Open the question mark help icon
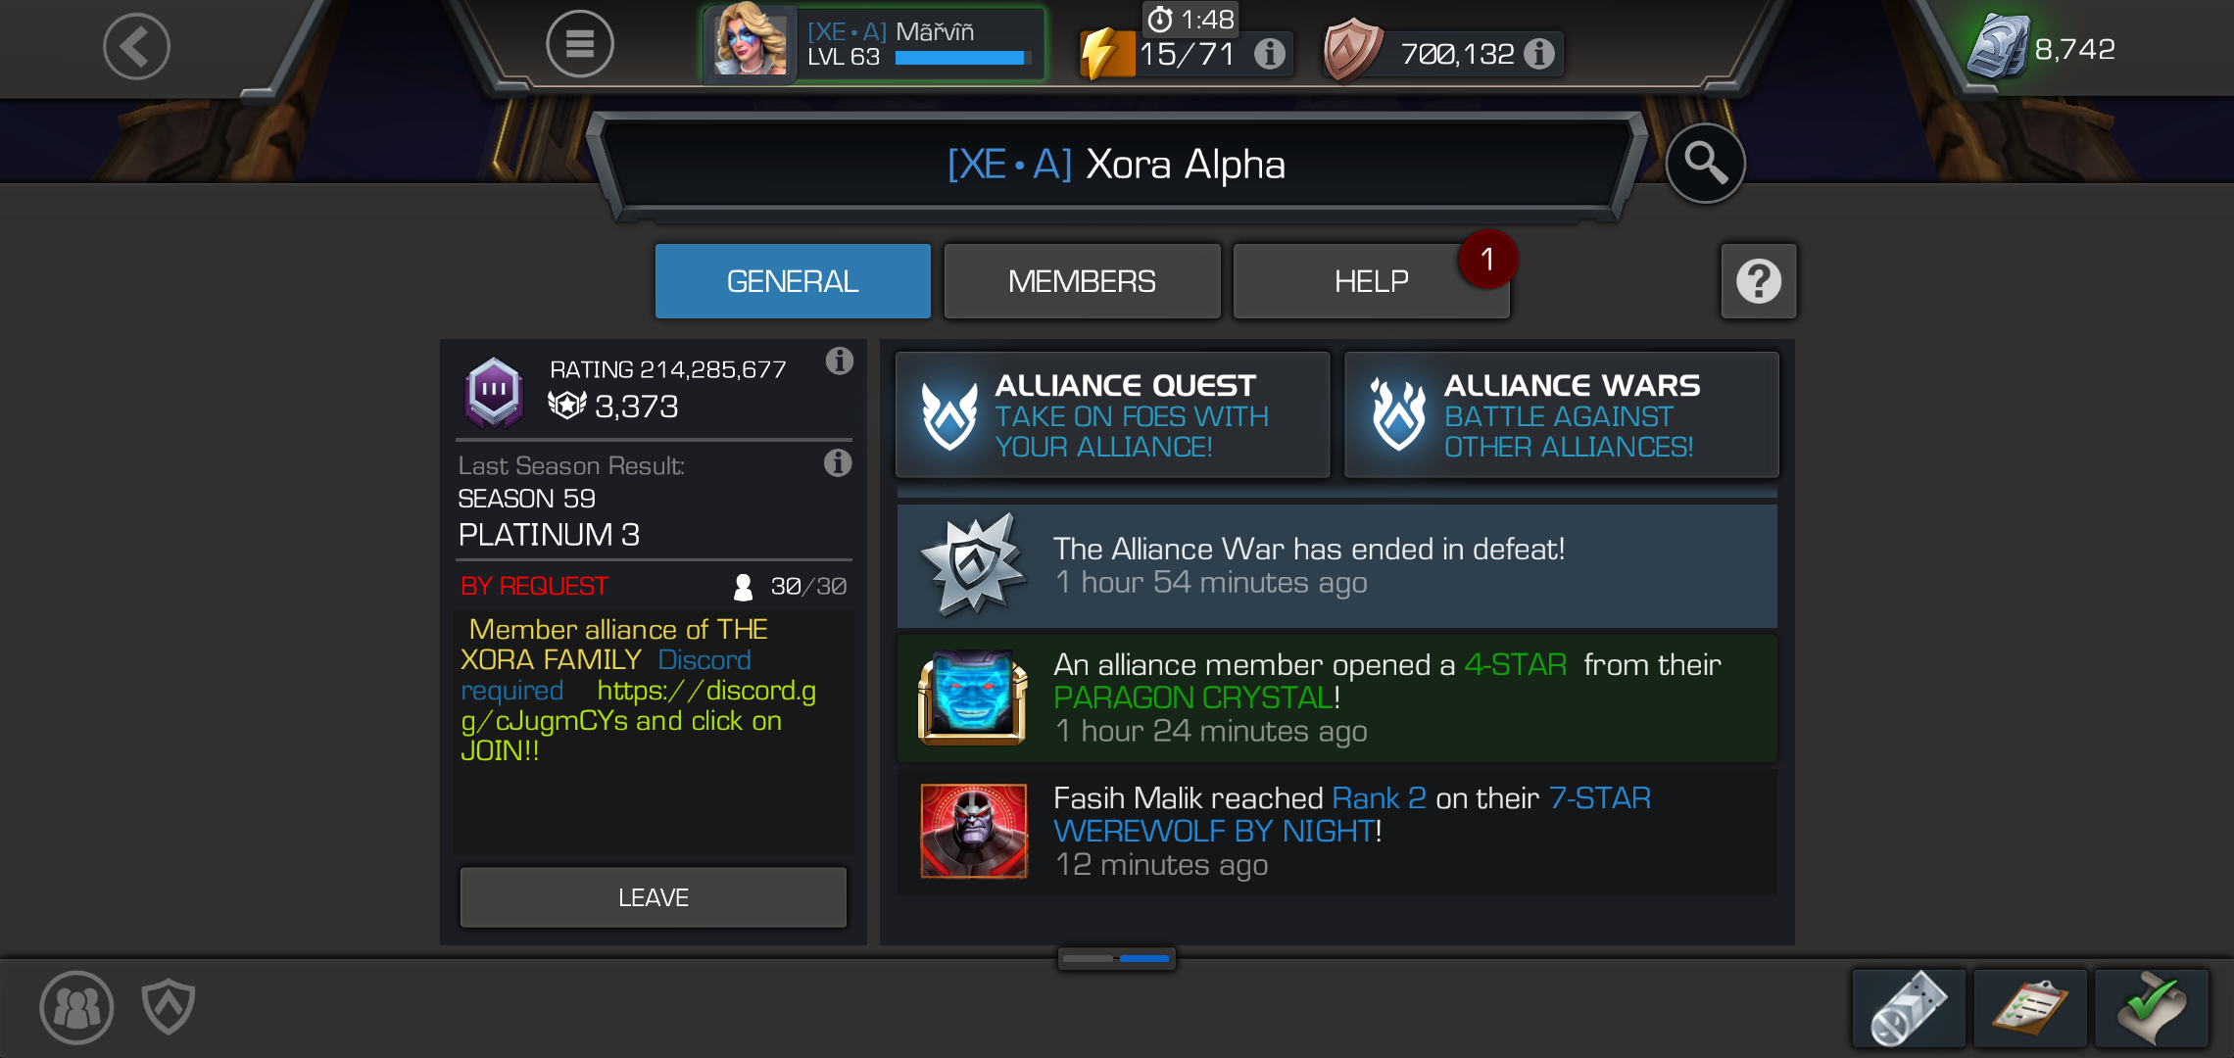2234x1058 pixels. pos(1759,281)
